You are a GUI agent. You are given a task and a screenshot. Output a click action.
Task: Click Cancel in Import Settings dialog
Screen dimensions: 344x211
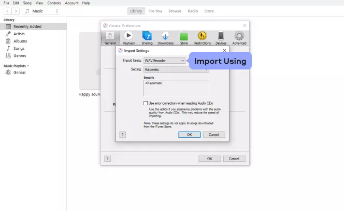click(x=214, y=135)
